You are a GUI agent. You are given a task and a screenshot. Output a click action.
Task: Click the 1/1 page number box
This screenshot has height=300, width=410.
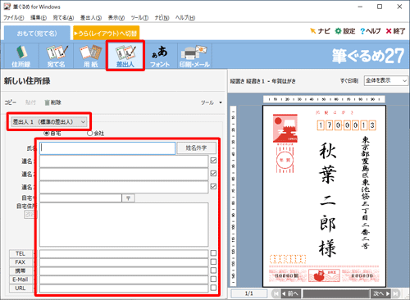(x=249, y=293)
